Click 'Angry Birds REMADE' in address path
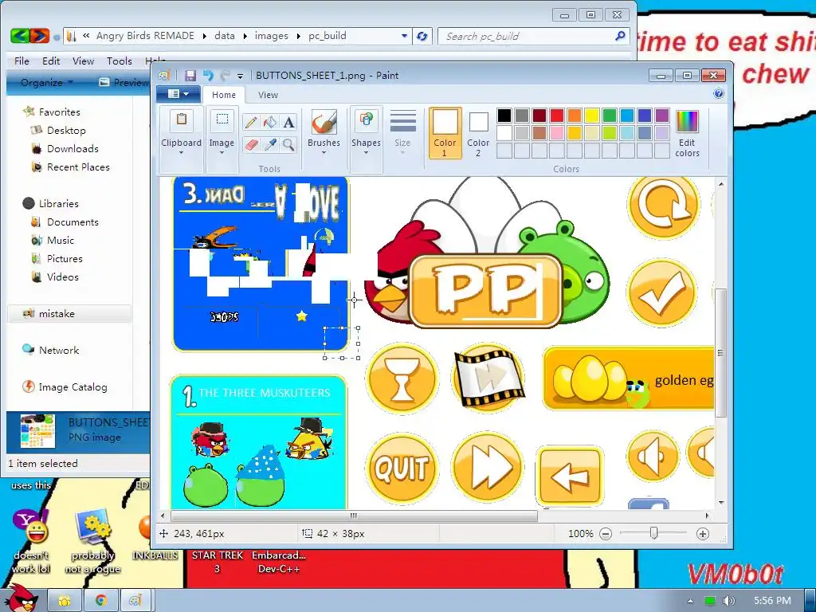The height and width of the screenshot is (612, 816). (145, 36)
